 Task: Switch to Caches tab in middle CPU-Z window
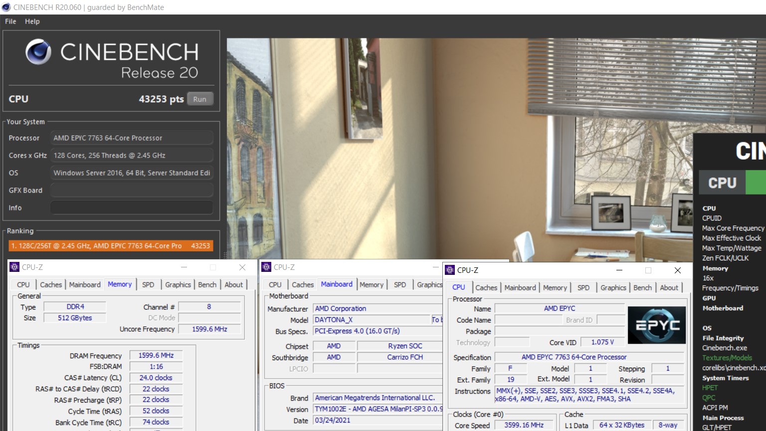(x=303, y=285)
